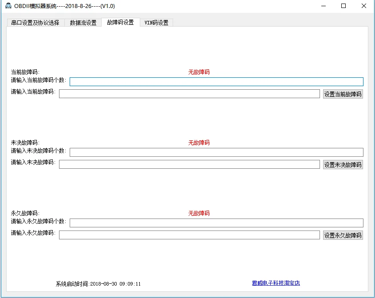Screen dimensions: 375x298
Task: Click the 永久故障码: label
Action: [x=25, y=213]
